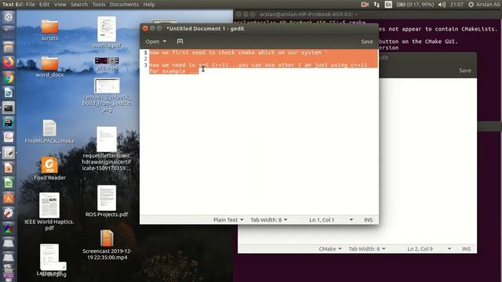
Task: Open the View menu
Action: point(60,5)
